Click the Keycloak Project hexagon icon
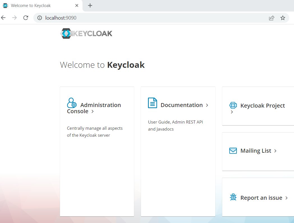This screenshot has width=294, height=223. pos(233,105)
